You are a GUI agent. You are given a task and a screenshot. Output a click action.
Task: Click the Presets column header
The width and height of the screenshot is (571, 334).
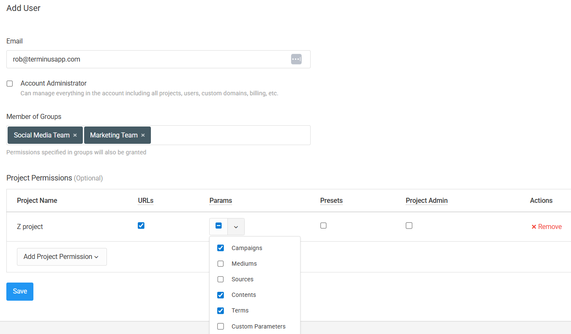[x=331, y=201]
